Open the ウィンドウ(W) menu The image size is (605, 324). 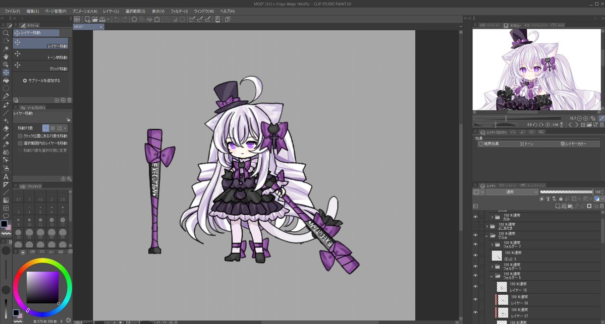(x=204, y=11)
